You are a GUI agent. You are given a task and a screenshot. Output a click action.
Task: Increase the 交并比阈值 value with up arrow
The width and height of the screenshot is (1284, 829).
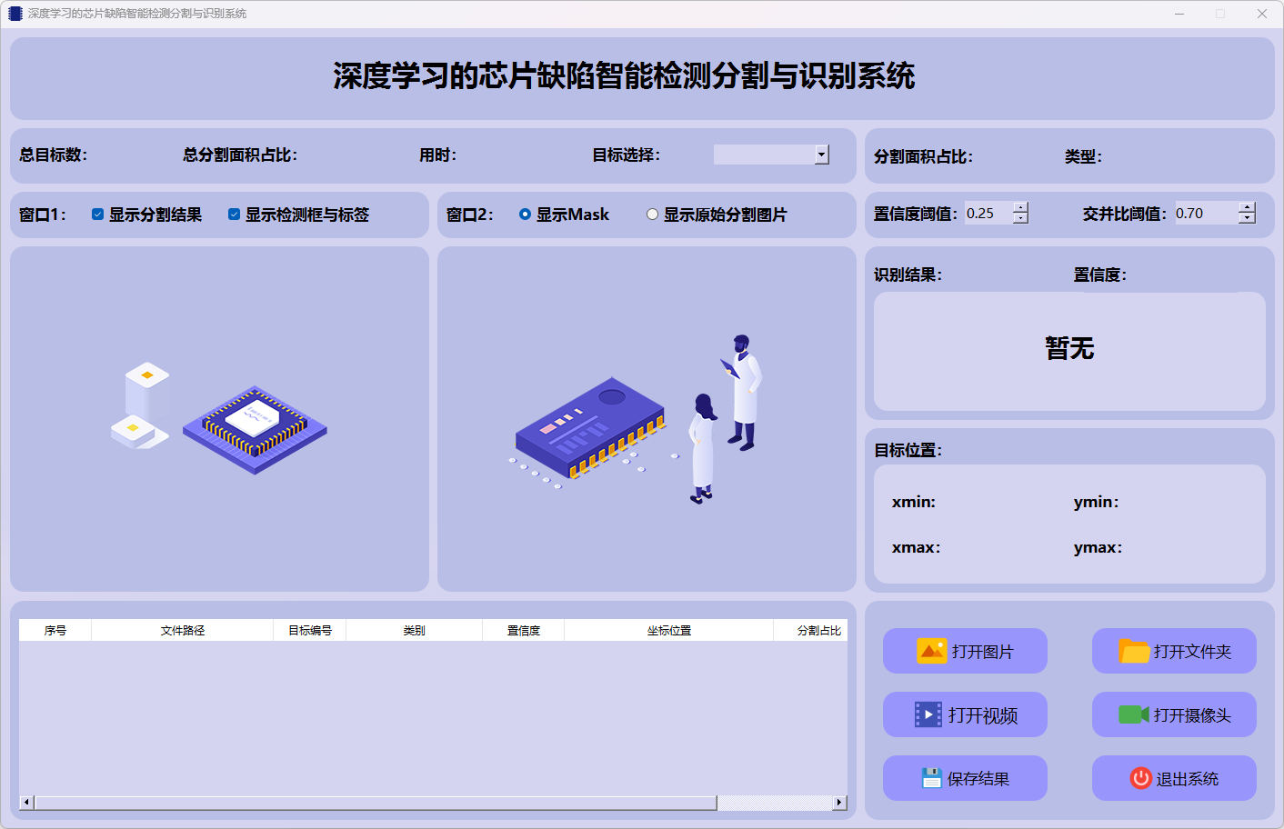pos(1247,207)
